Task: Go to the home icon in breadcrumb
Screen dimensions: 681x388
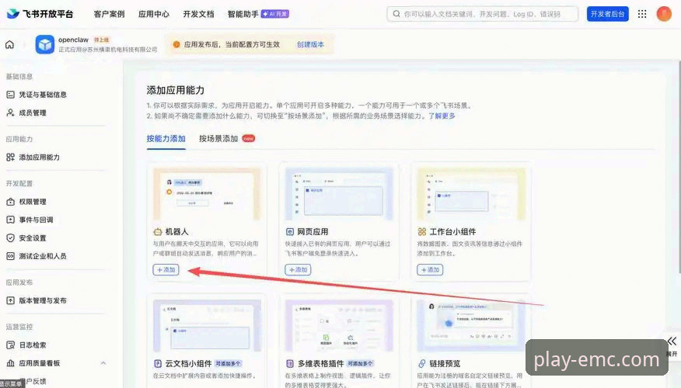Action: point(9,44)
